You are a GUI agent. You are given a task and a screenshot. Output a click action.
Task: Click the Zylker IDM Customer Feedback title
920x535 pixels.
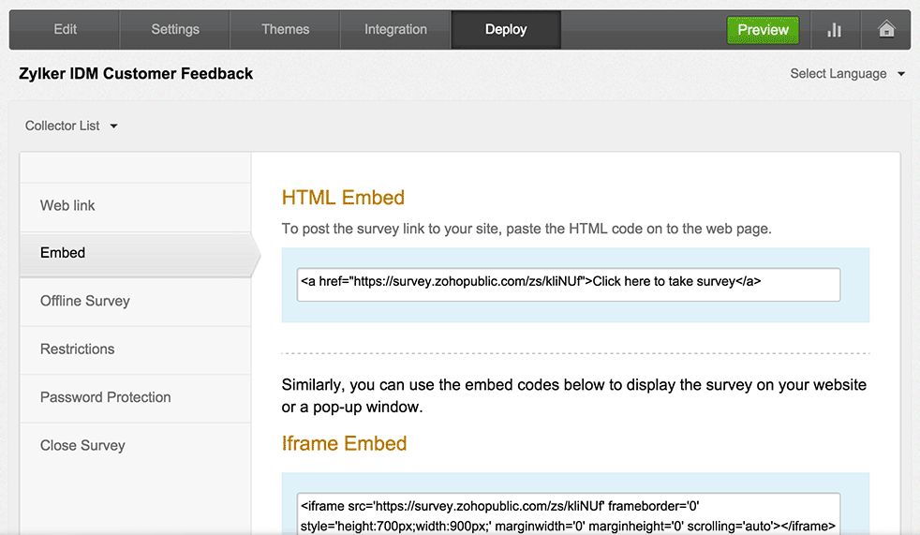tap(136, 74)
